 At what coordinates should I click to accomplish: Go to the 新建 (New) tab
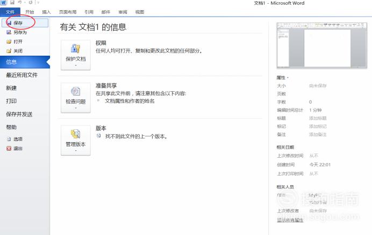[11, 88]
